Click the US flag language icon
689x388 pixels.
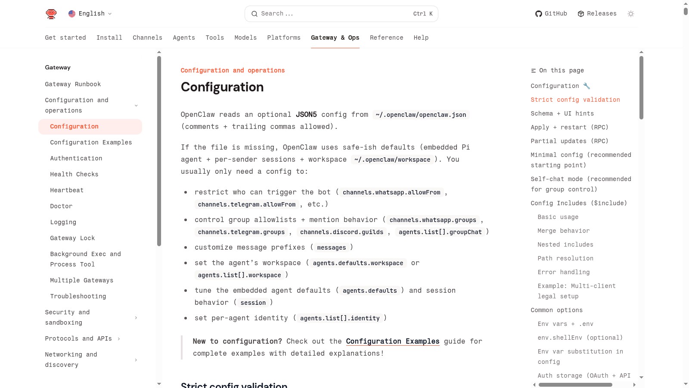tap(72, 14)
